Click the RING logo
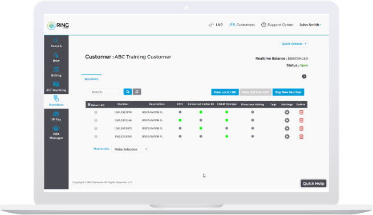The width and height of the screenshot is (373, 215). tap(58, 26)
